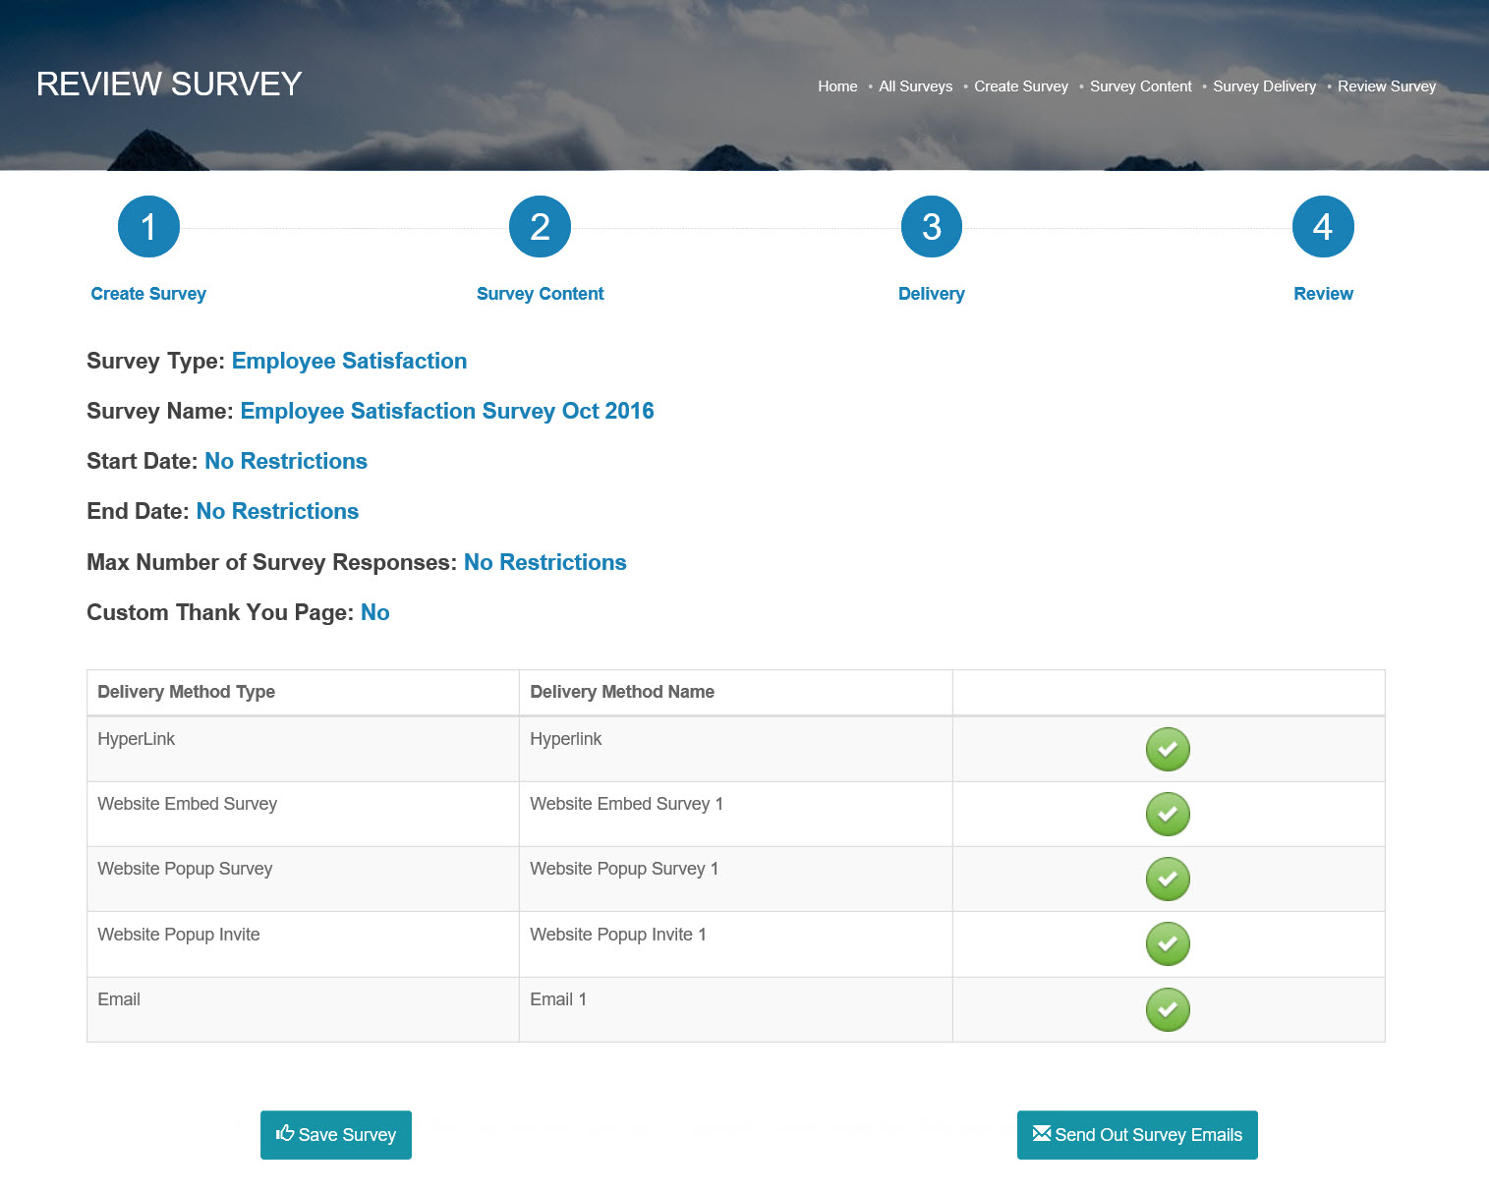This screenshot has width=1489, height=1194.
Task: Click step 2 circle icon
Action: pos(540,227)
